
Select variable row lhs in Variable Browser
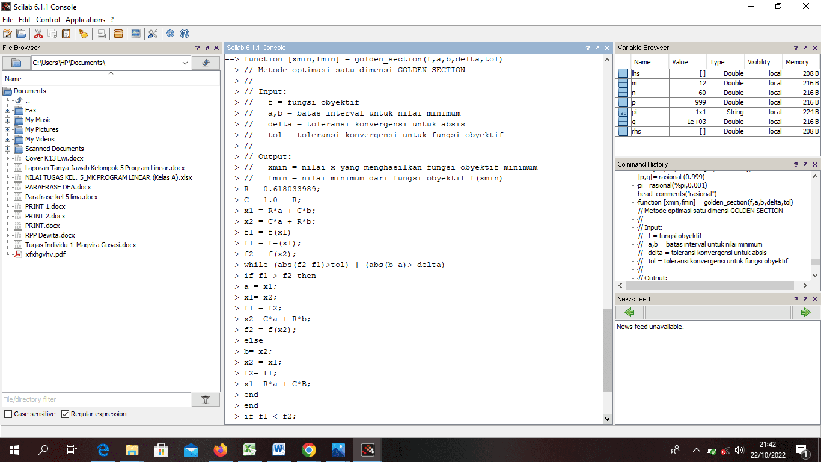click(718, 73)
